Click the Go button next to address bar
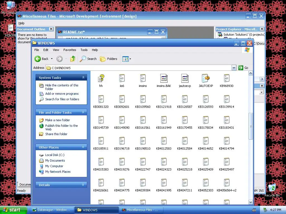This screenshot has width=286, height=214. coord(243,68)
